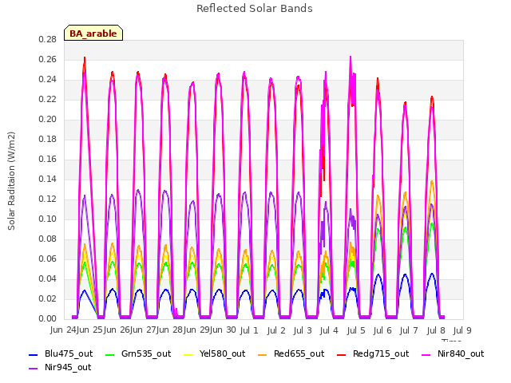Click the Jul 6 x-axis tick label

[382, 330]
